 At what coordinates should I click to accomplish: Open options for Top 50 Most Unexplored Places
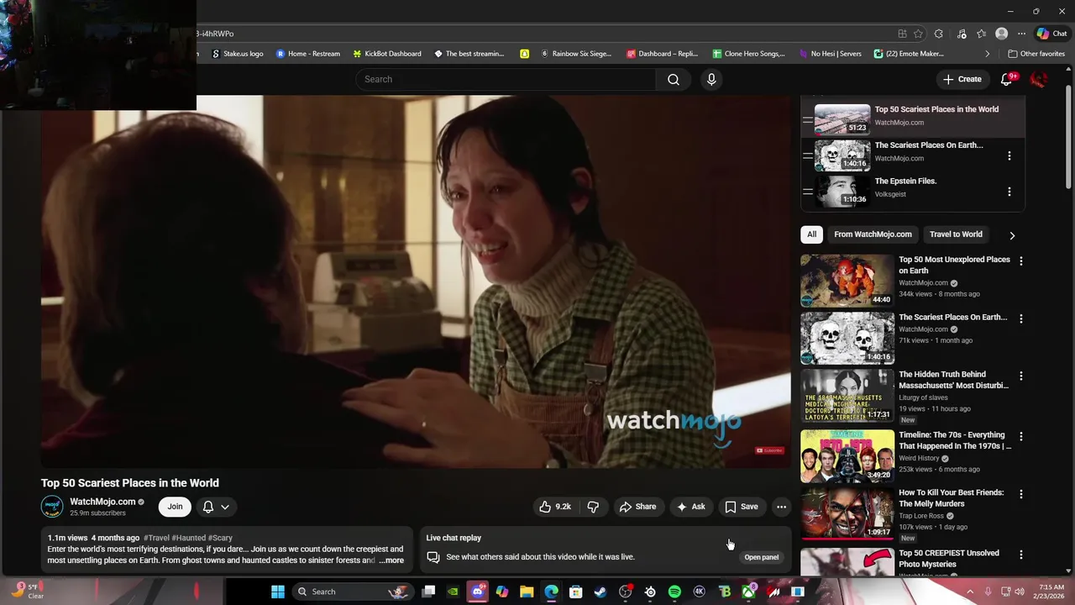click(1021, 261)
